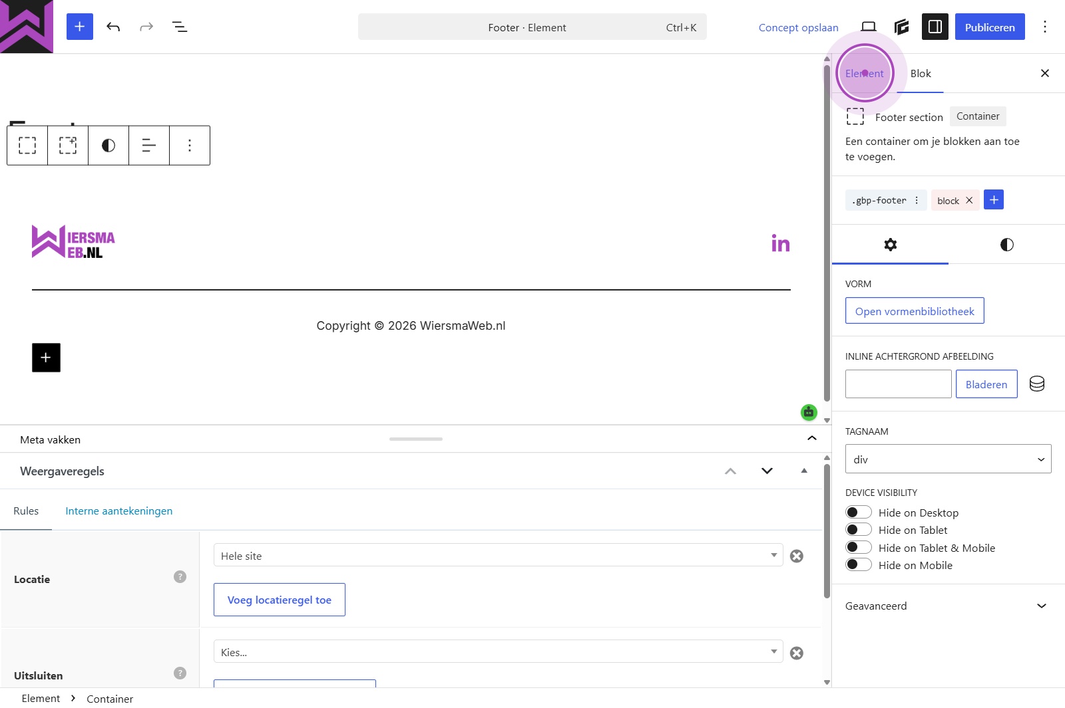Click the Meta vakken resize handle
Image resolution: width=1065 pixels, height=708 pixels.
pyautogui.click(x=416, y=439)
